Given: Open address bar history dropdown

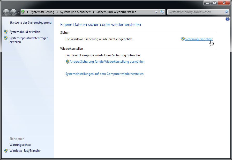Looking at the screenshot, I should coord(156,12).
